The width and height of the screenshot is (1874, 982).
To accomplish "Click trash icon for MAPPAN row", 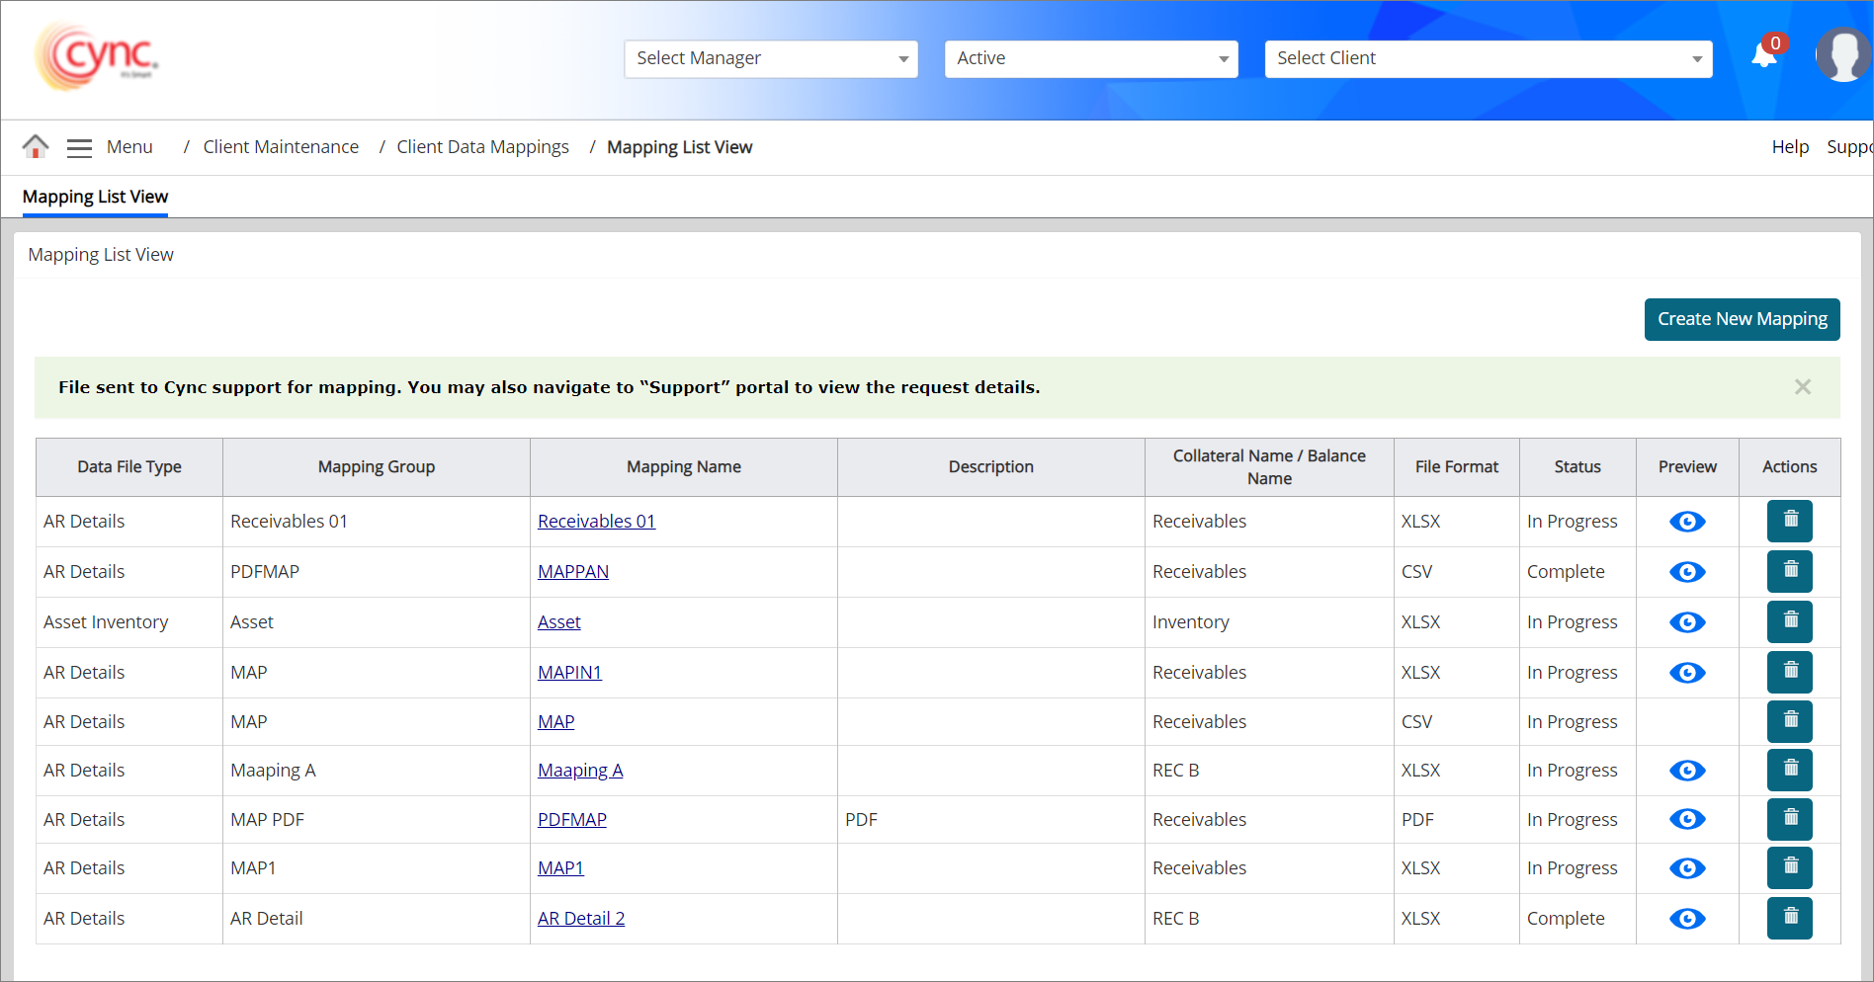I will click(x=1789, y=571).
